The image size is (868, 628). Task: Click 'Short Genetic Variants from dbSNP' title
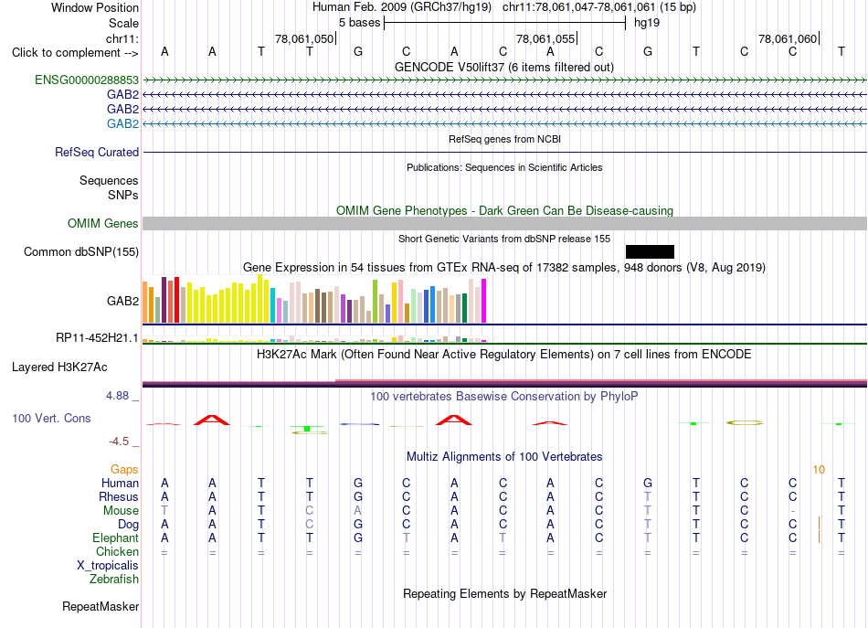503,239
